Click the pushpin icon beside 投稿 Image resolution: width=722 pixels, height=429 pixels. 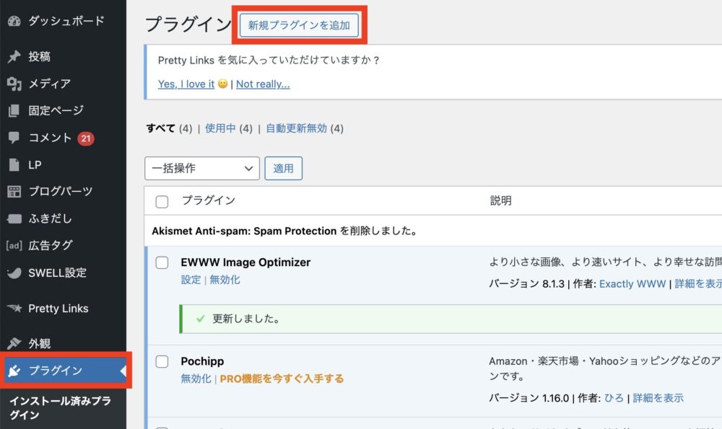point(14,56)
